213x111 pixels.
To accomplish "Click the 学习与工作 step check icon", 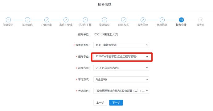I will [85, 20].
